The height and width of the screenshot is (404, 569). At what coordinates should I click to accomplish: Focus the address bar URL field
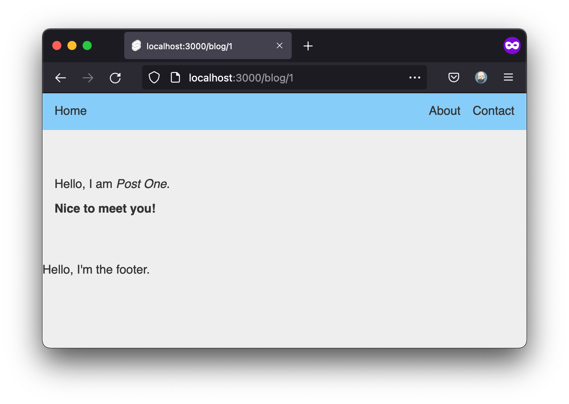(284, 78)
